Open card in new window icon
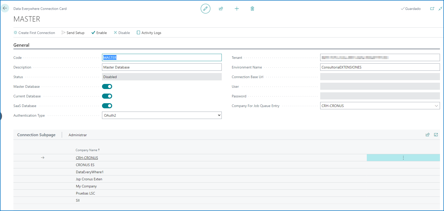This screenshot has height=211, width=444. pos(432,9)
